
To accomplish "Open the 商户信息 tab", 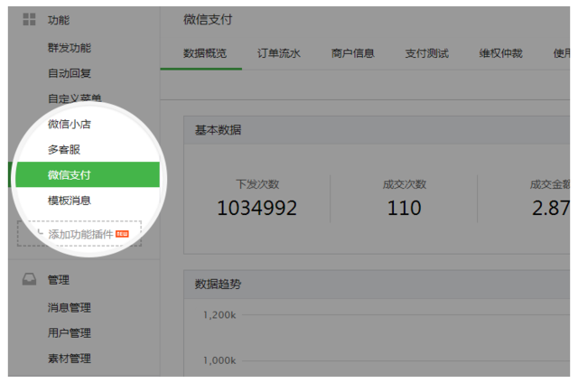I will (353, 54).
